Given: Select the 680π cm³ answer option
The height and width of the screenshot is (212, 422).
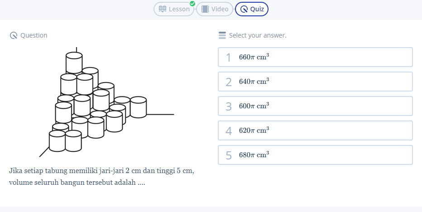Looking at the screenshot, I should [x=315, y=155].
